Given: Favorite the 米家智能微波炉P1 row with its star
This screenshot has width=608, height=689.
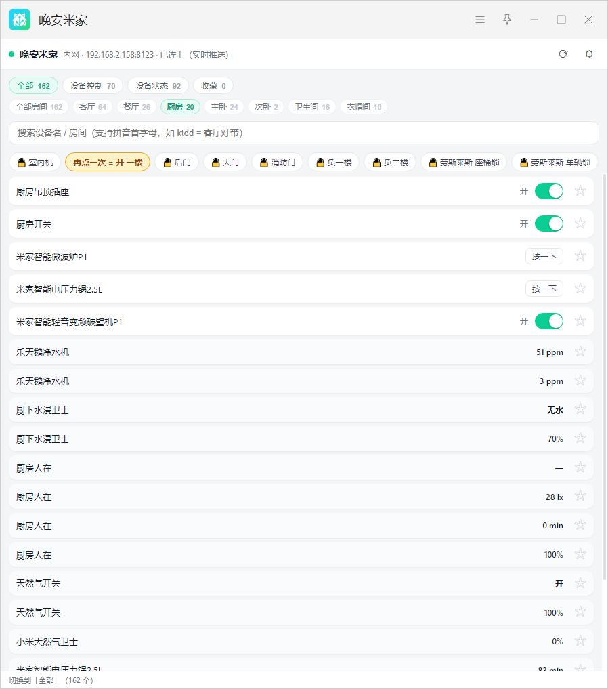Looking at the screenshot, I should tap(580, 255).
